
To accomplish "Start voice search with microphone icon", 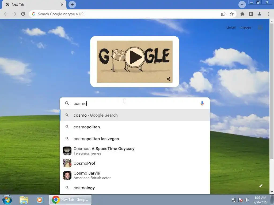I will pos(202,103).
